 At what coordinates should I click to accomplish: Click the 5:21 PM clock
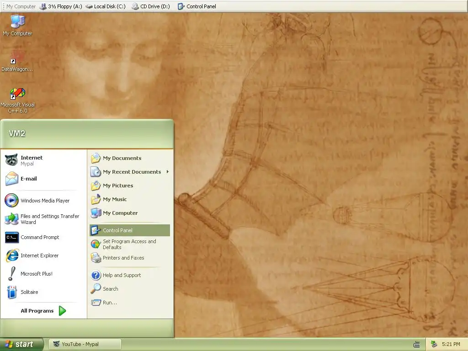click(451, 344)
